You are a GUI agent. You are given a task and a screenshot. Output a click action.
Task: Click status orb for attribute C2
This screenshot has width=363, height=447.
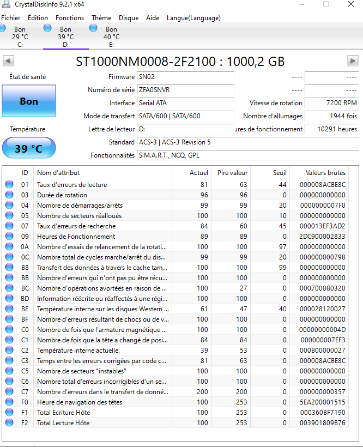(x=9, y=350)
